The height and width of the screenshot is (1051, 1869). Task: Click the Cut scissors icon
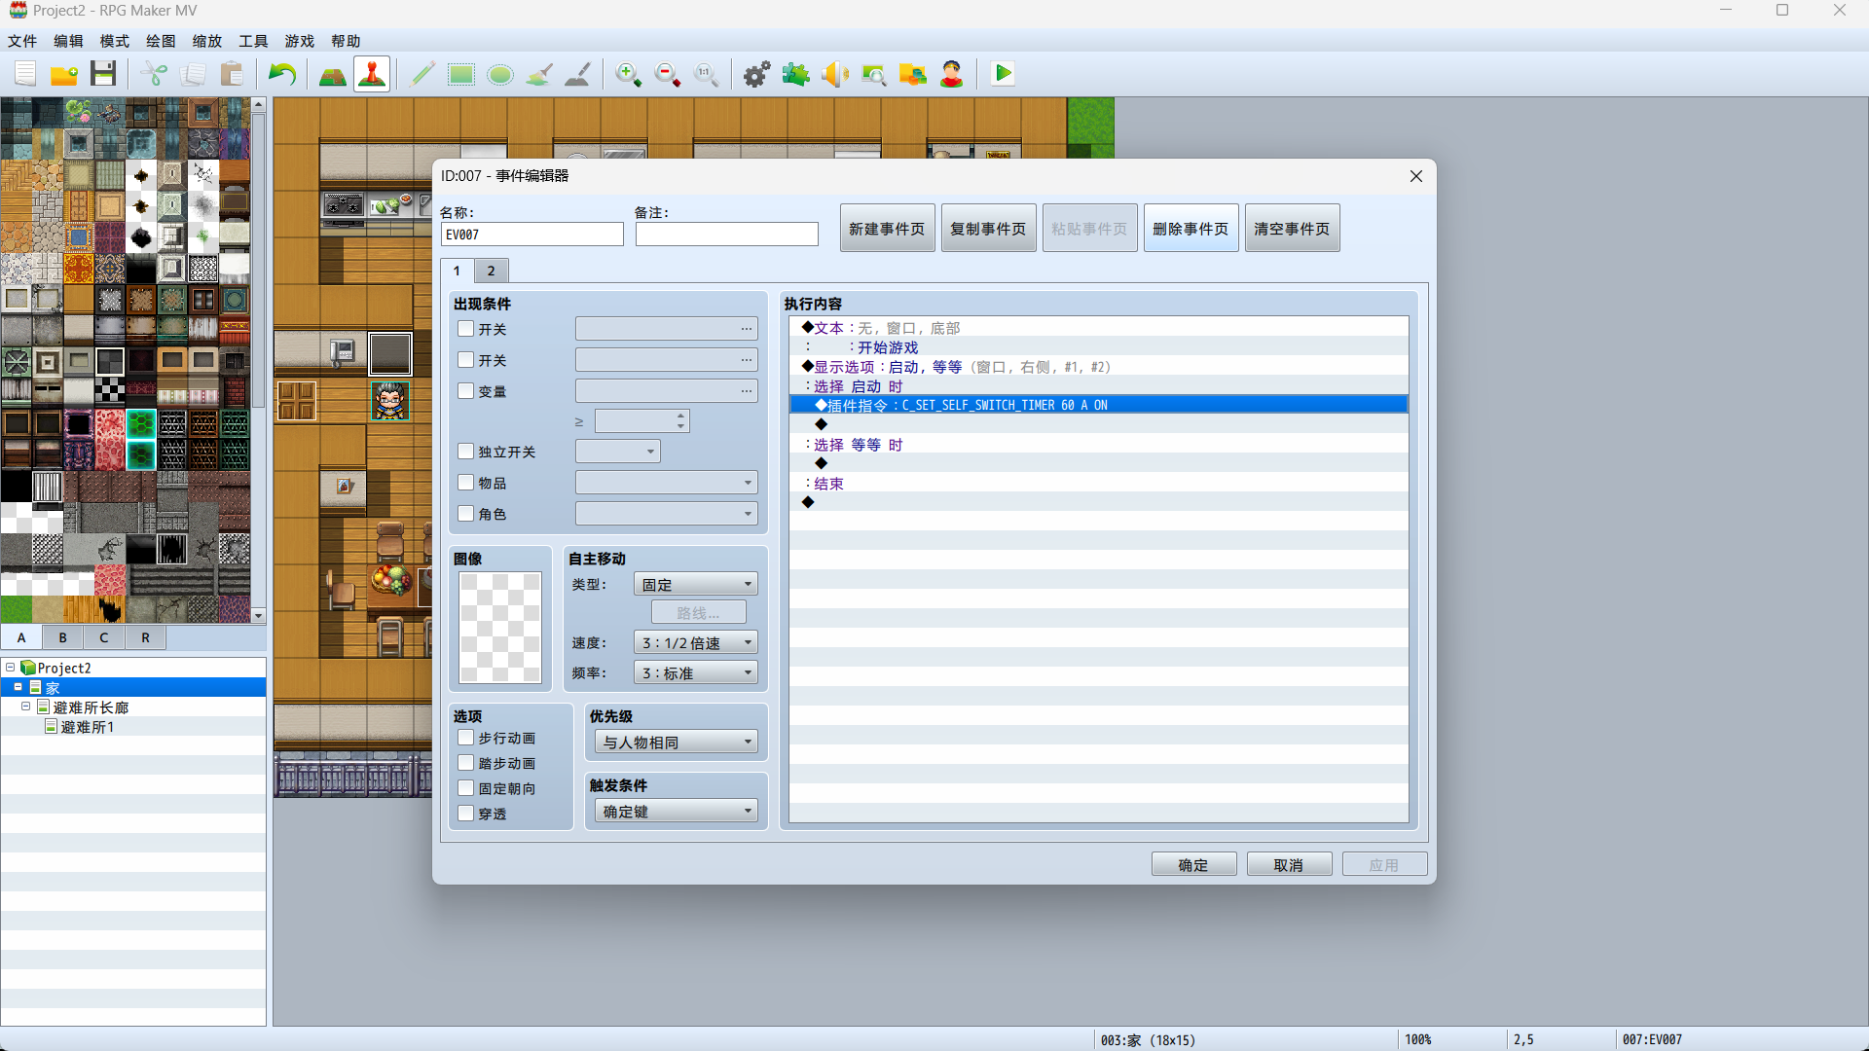(154, 74)
